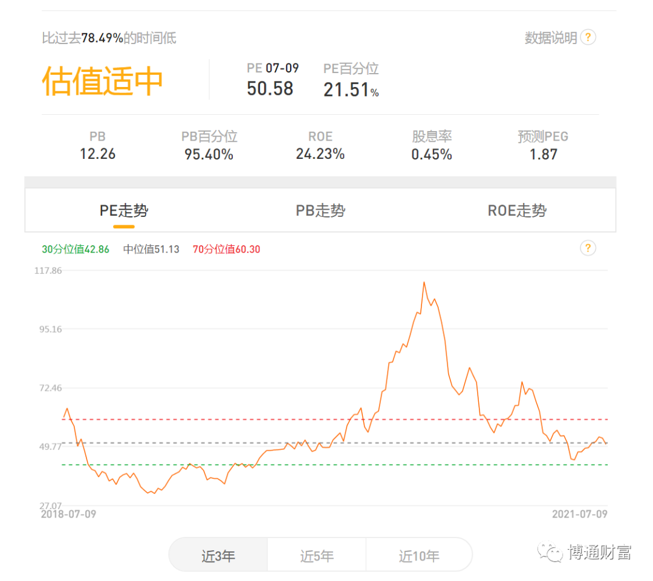Click the PE百分位 value 21.51%
The image size is (653, 581).
[x=351, y=90]
